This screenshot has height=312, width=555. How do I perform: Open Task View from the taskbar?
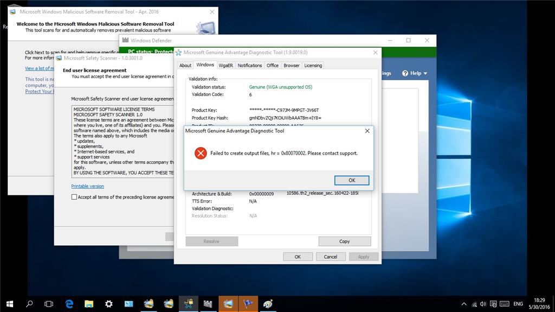[49, 304]
